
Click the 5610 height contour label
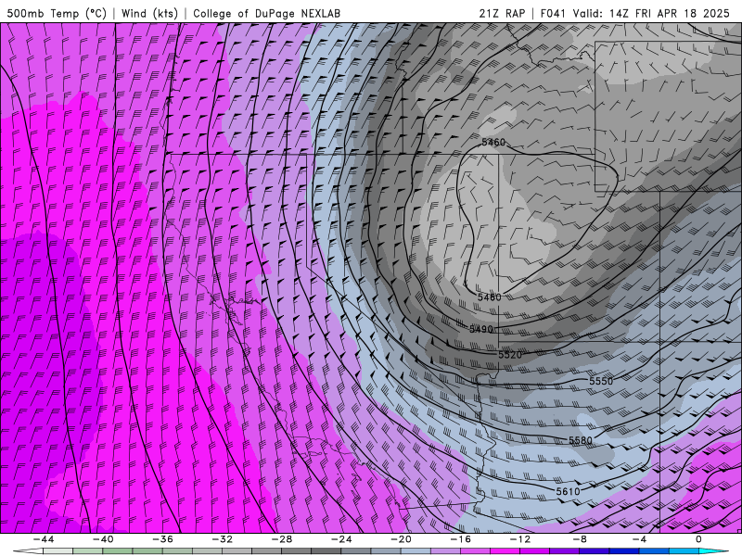pos(568,492)
